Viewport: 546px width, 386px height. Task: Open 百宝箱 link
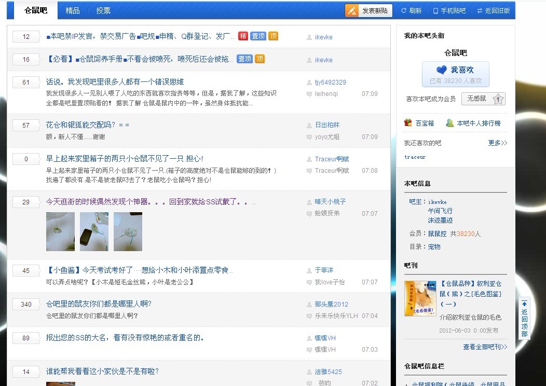coord(425,123)
